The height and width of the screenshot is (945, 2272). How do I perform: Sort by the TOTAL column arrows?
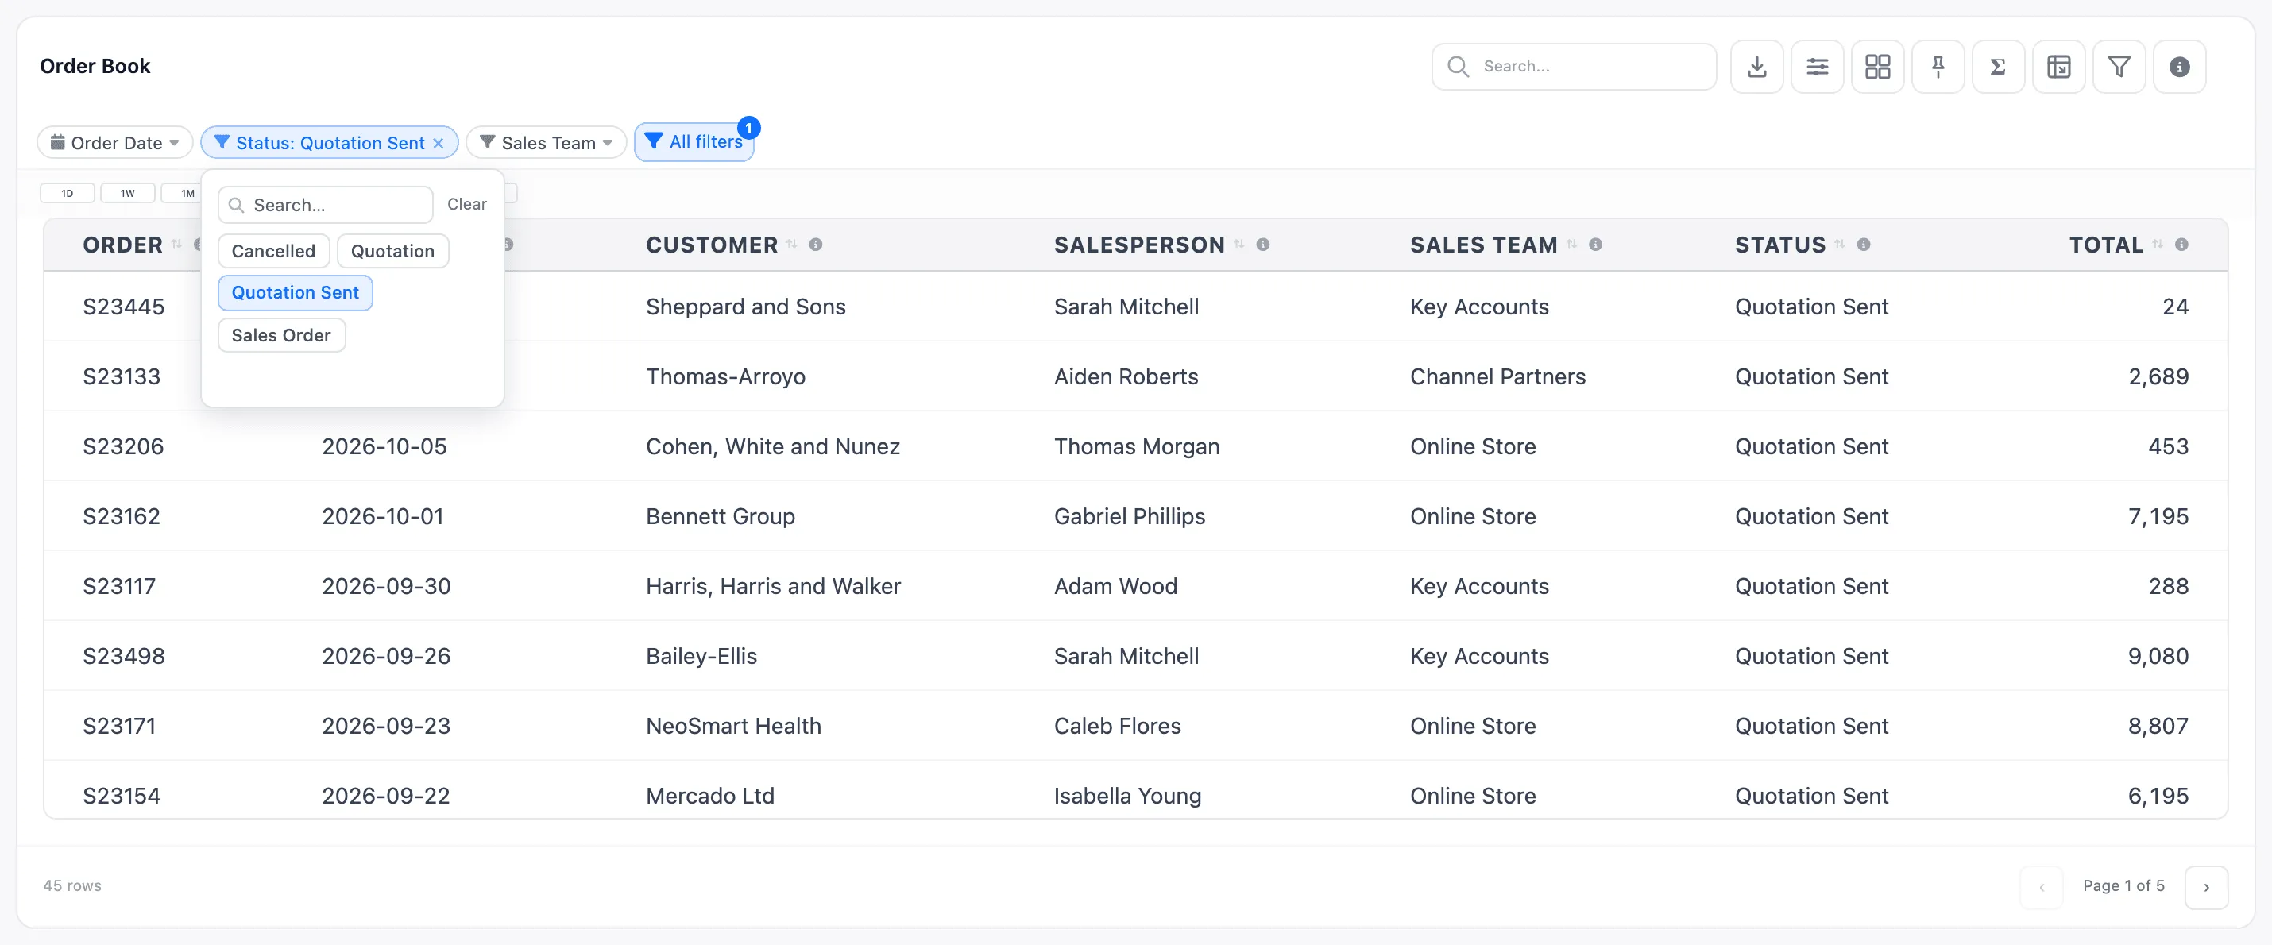pos(2158,244)
